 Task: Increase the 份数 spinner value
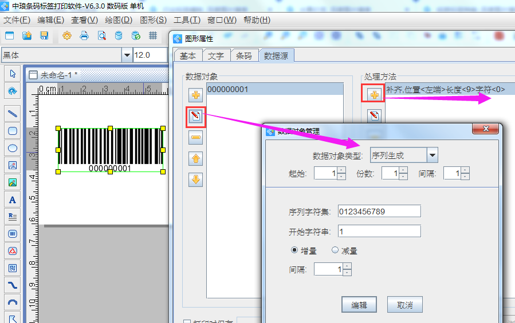[404, 170]
